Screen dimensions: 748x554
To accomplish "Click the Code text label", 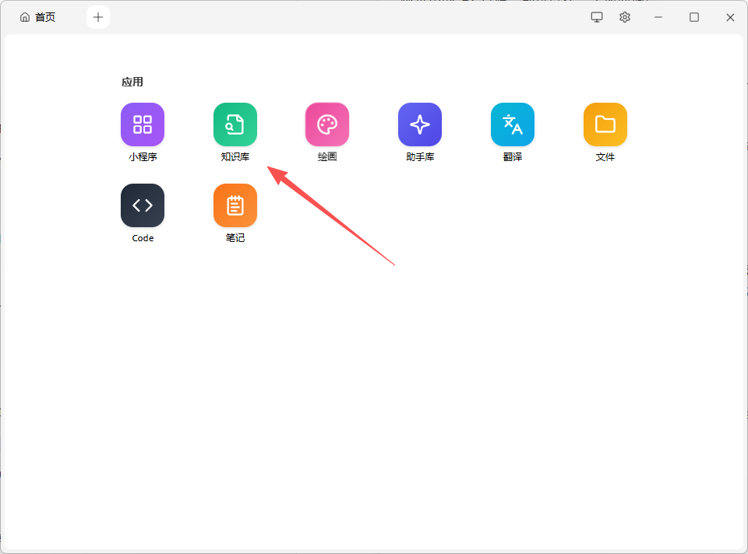I will 143,238.
